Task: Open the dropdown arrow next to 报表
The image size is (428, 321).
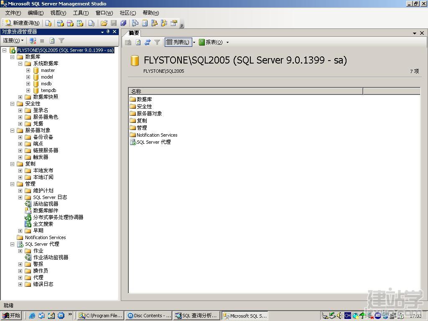Action: [227, 42]
